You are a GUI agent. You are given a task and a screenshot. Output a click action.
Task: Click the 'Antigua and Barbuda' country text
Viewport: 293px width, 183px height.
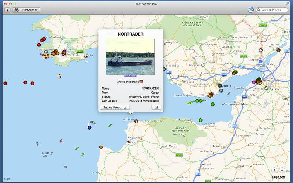[128, 82]
